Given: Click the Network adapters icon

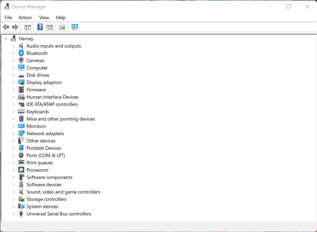Looking at the screenshot, I should [x=21, y=134].
